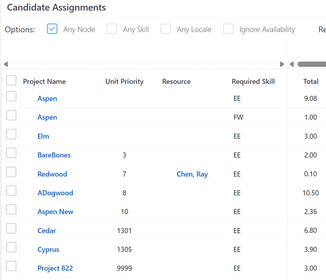The height and width of the screenshot is (280, 326).
Task: Select the checkbox for the Cyprus row
Action: [x=11, y=247]
